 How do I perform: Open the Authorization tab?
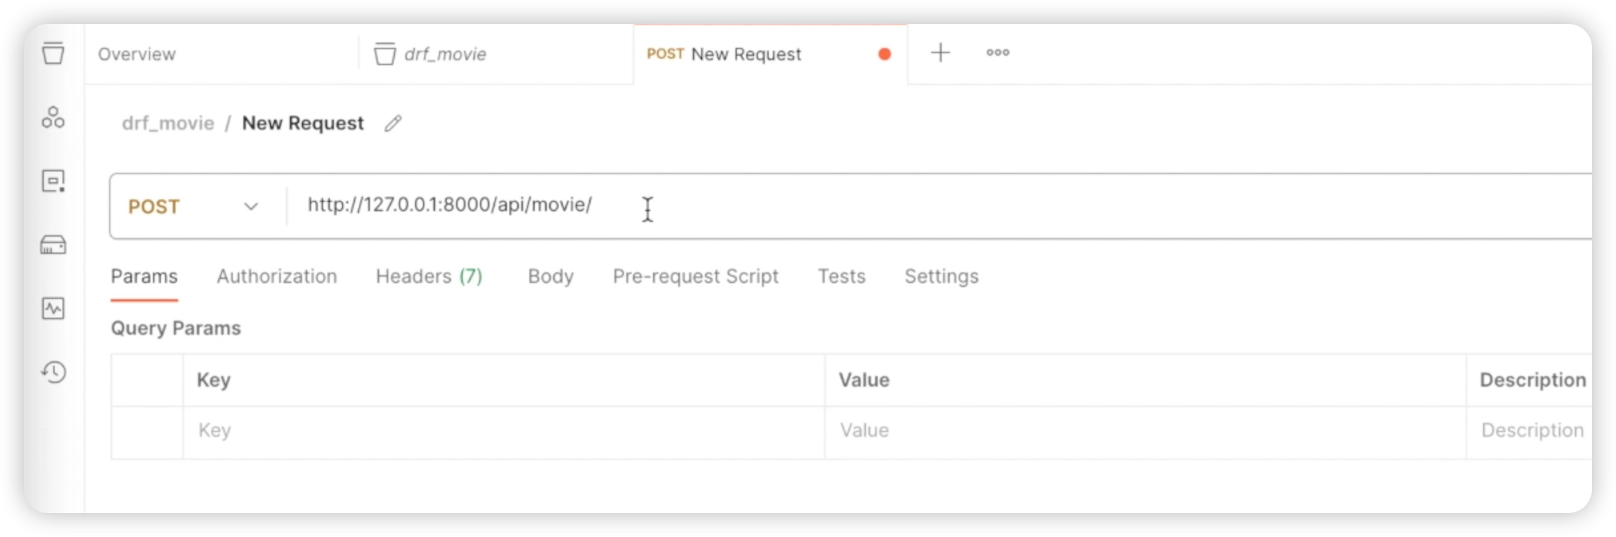pos(277,276)
